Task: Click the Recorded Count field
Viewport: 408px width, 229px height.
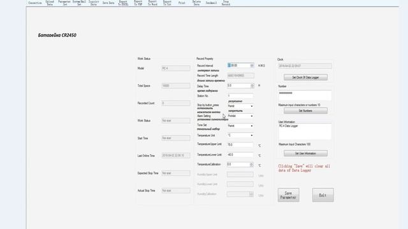Action: 176,103
